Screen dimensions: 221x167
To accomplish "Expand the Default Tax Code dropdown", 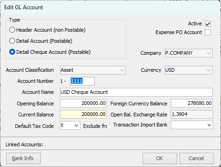I will pos(70,126).
